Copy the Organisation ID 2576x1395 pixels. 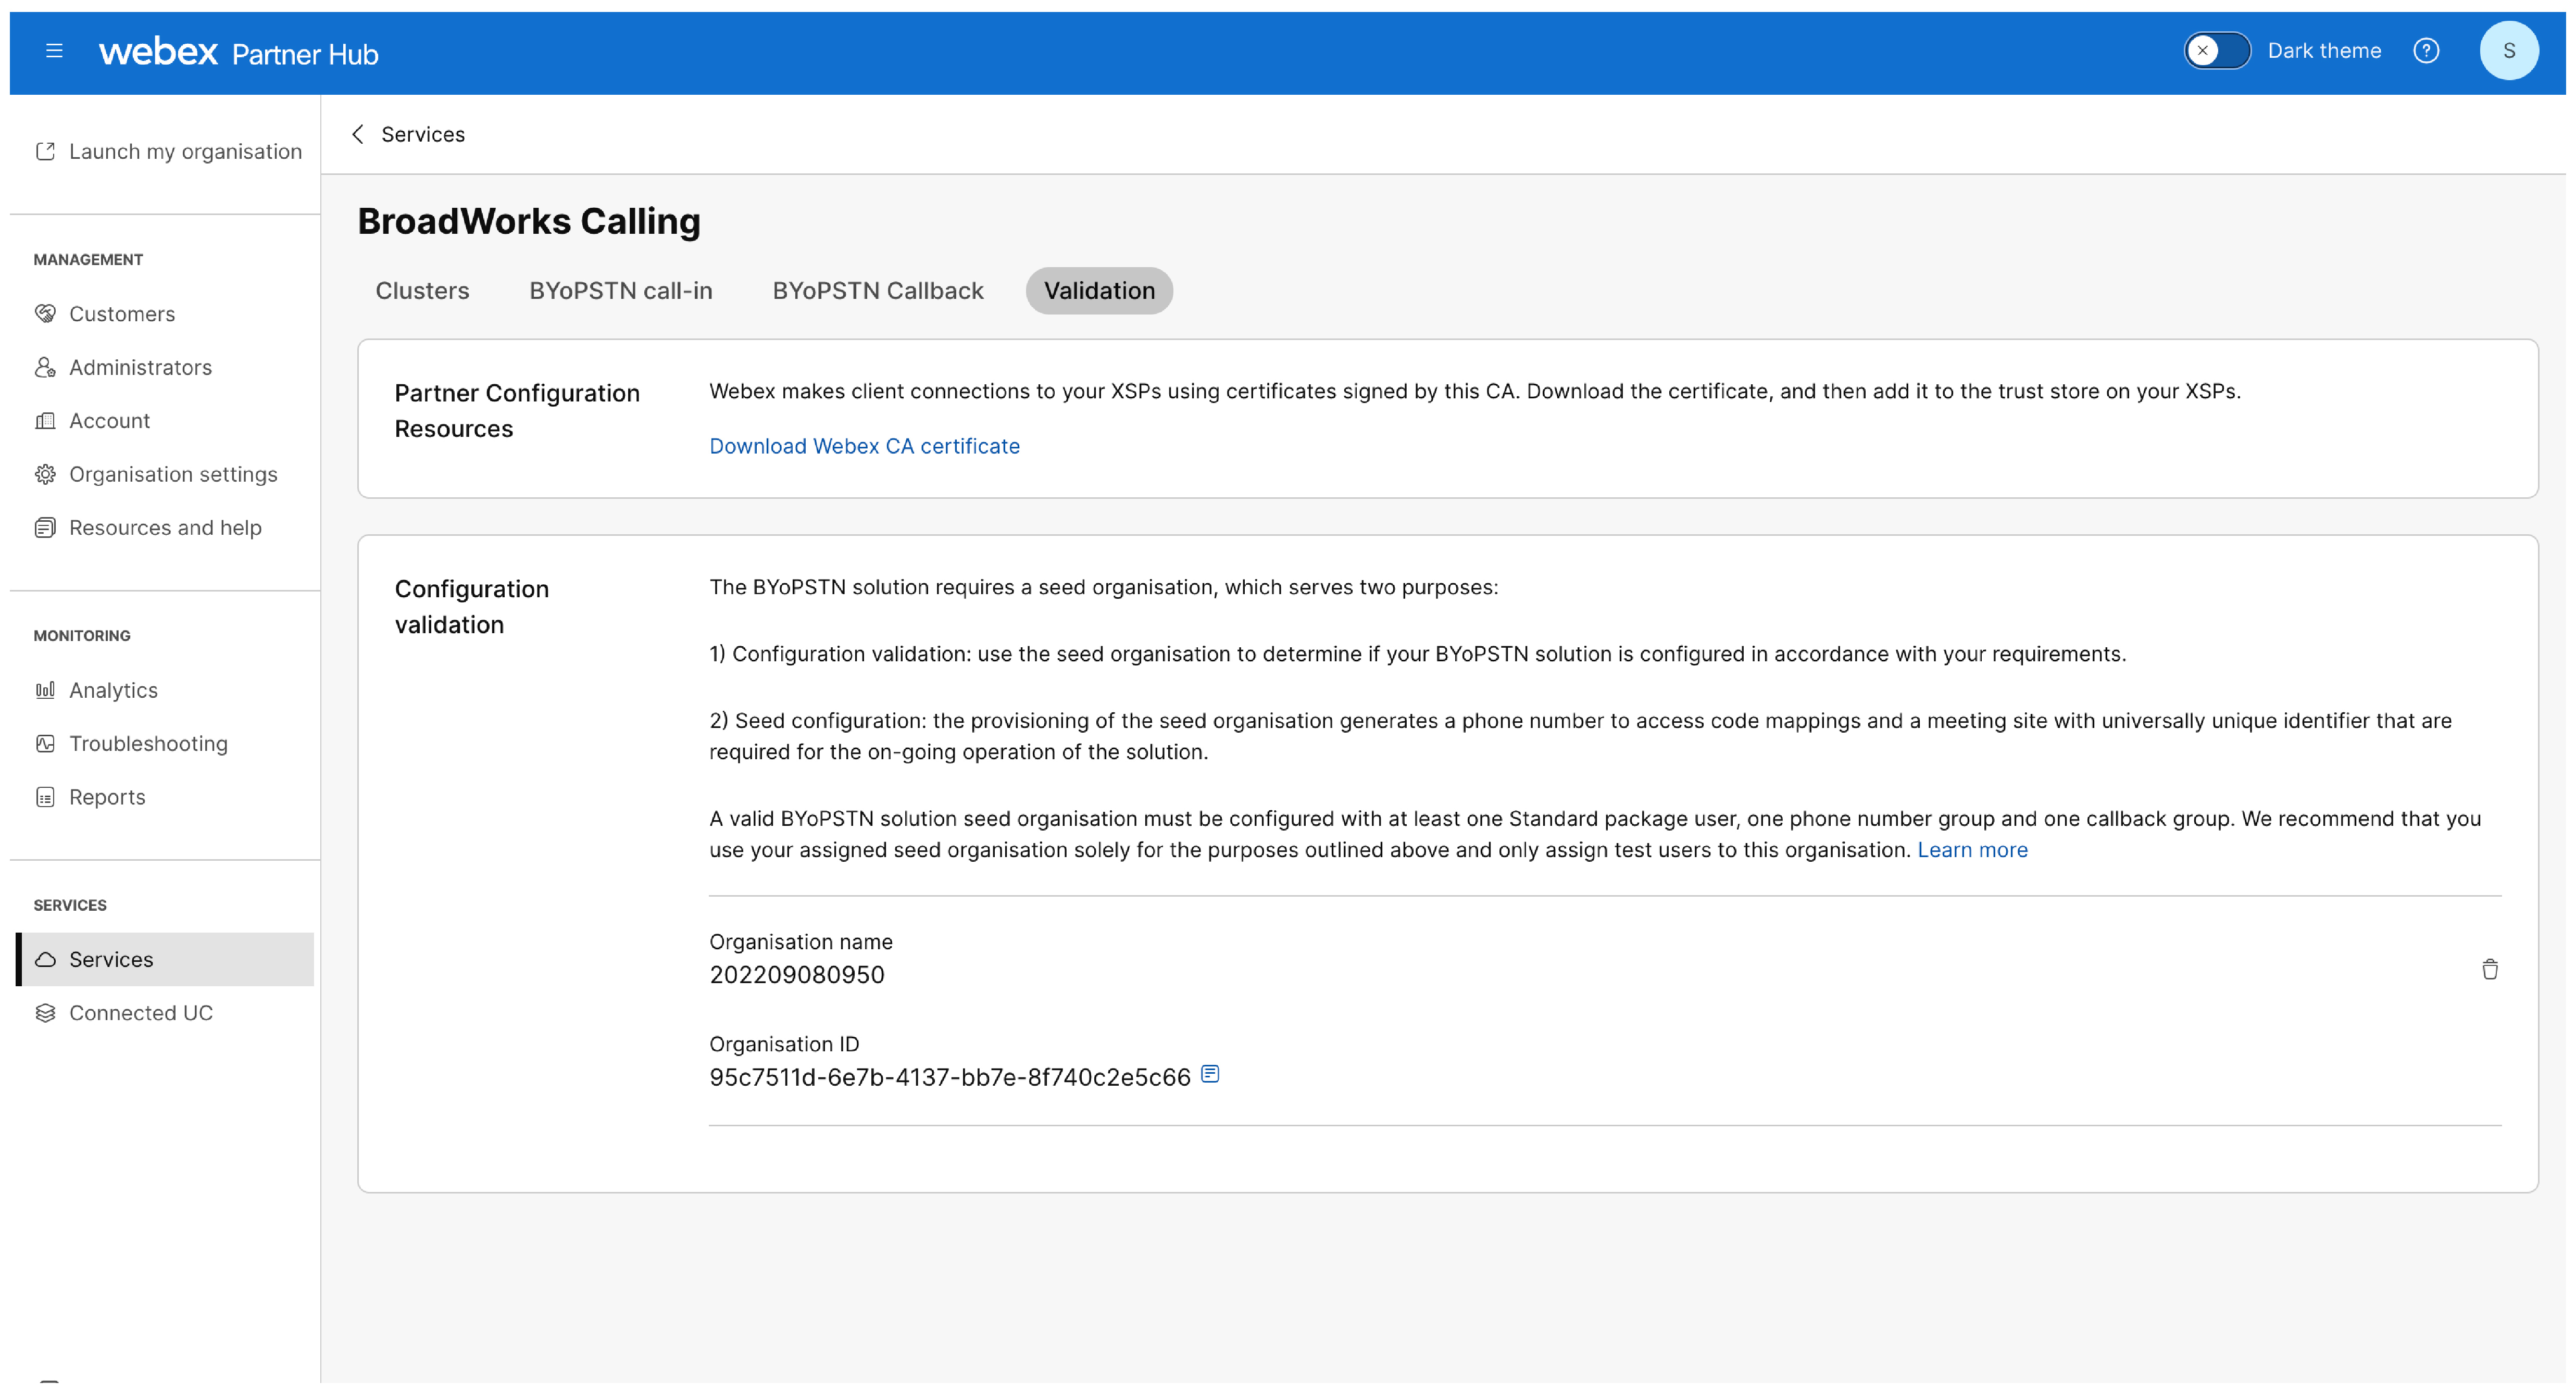click(x=1210, y=1074)
